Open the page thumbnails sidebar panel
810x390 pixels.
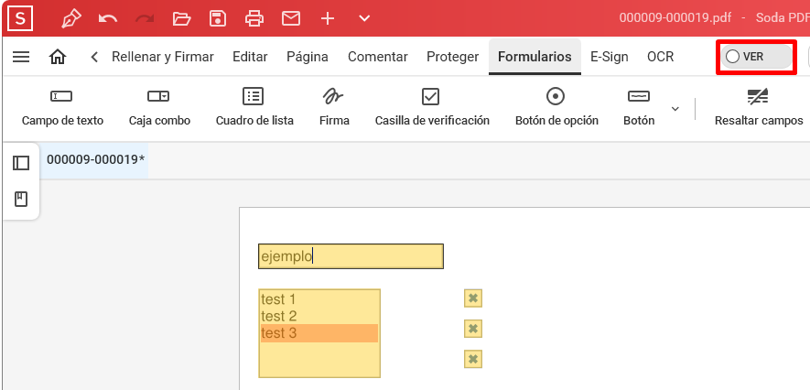pos(21,163)
